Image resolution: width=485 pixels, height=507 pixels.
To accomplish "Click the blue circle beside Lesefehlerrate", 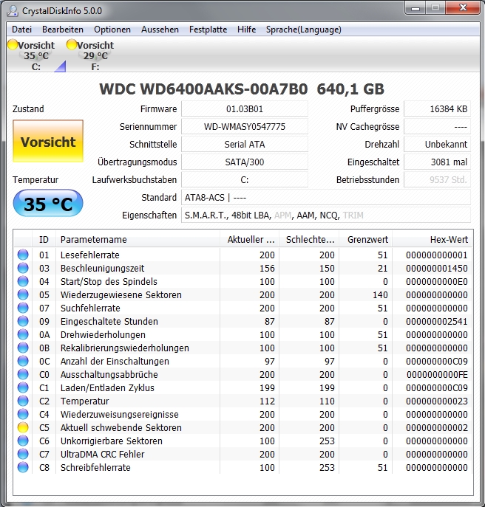I will (x=23, y=255).
